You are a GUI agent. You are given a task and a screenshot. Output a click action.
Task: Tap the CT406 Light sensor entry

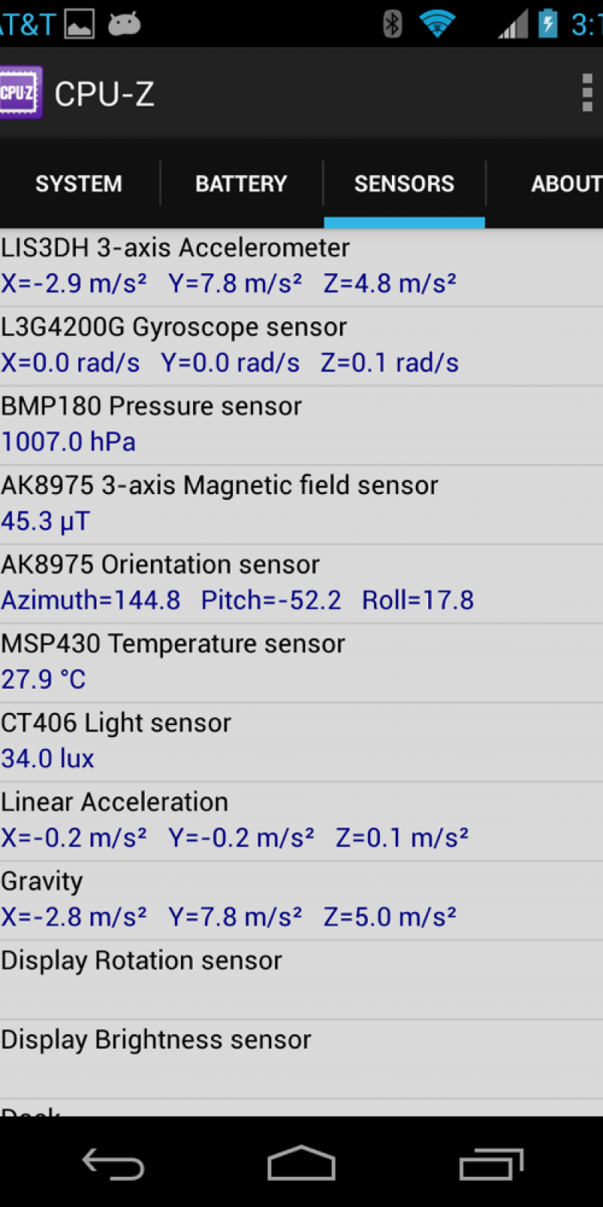coord(301,742)
